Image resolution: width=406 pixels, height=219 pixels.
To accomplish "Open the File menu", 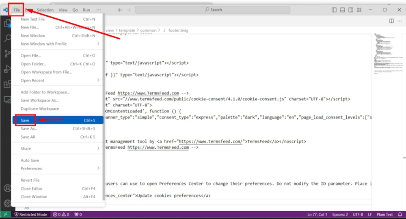I will click(17, 10).
